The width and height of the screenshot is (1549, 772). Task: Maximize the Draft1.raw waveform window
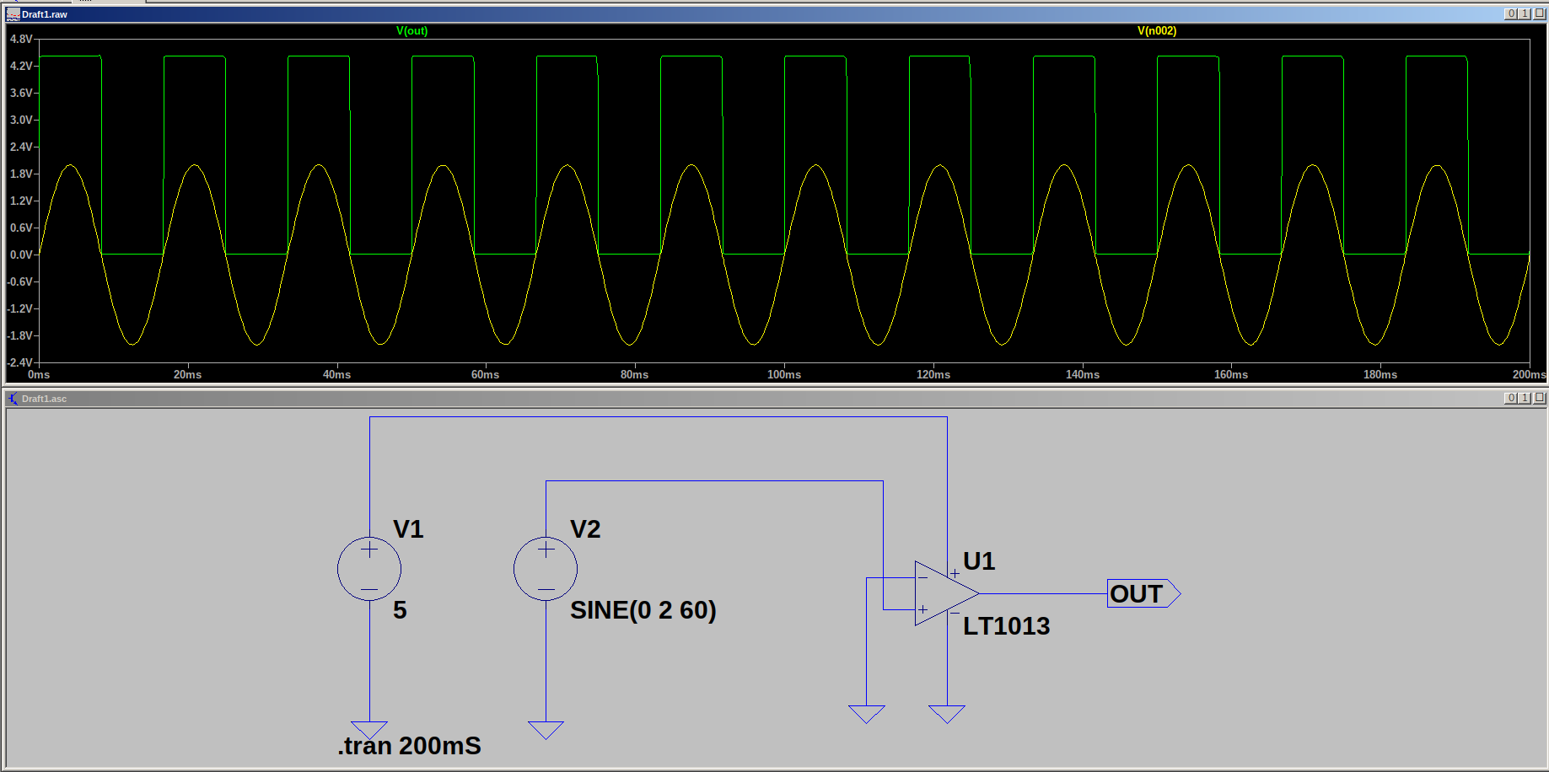(x=1525, y=13)
